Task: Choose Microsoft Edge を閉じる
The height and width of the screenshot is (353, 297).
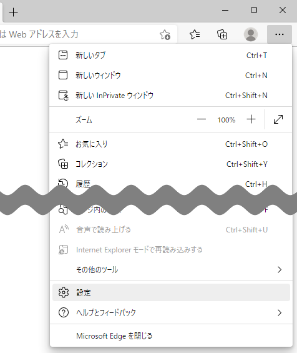Action: click(x=171, y=336)
